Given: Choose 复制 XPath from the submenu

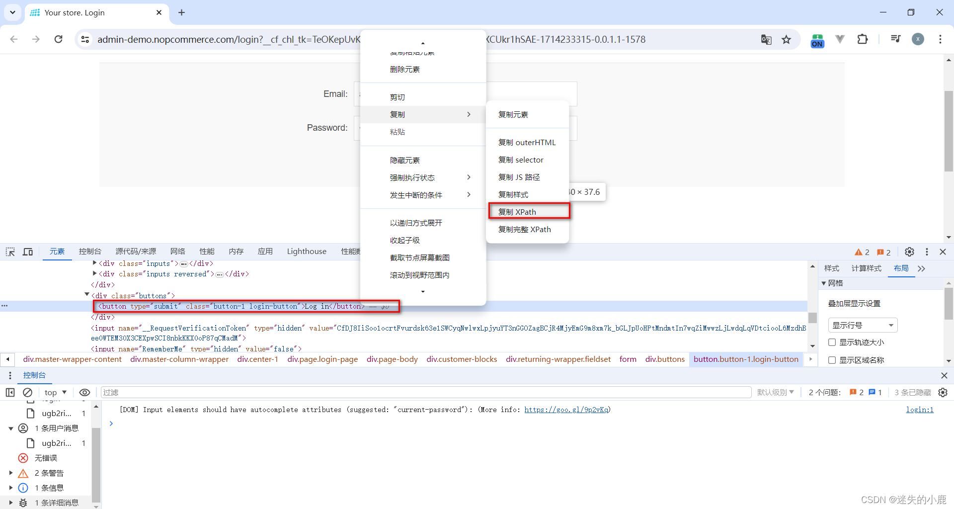Looking at the screenshot, I should [528, 212].
